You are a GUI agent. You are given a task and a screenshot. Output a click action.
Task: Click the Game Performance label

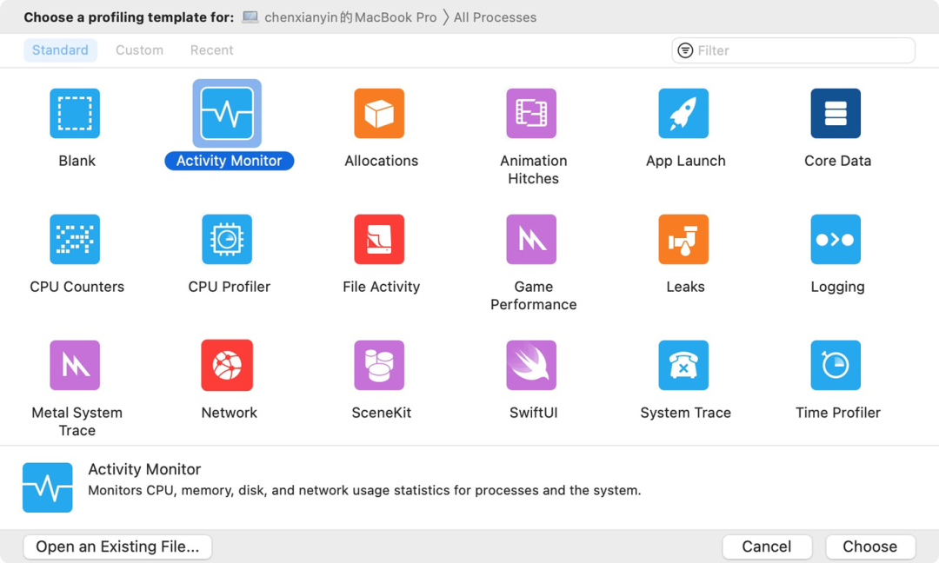point(534,295)
